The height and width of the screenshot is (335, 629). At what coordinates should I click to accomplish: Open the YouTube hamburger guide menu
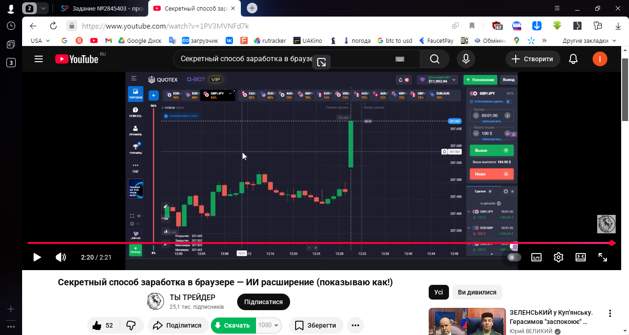coord(39,59)
